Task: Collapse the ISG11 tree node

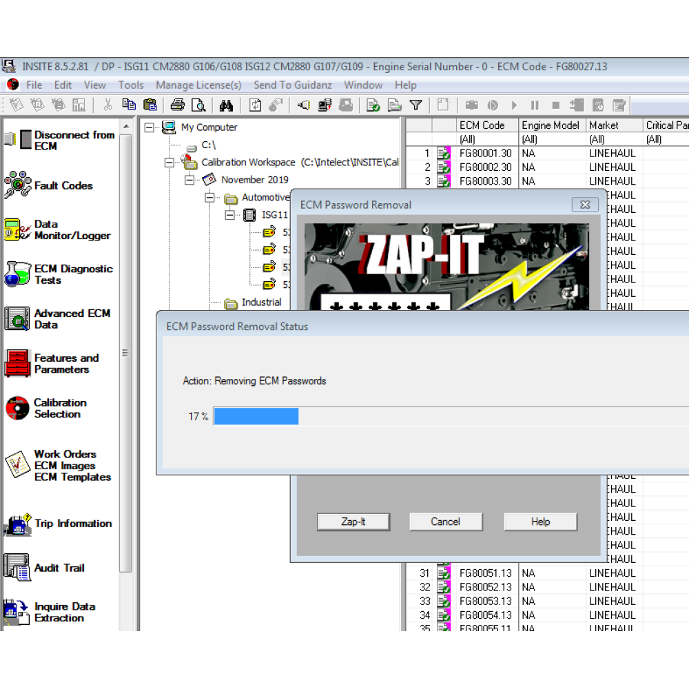Action: point(230,215)
